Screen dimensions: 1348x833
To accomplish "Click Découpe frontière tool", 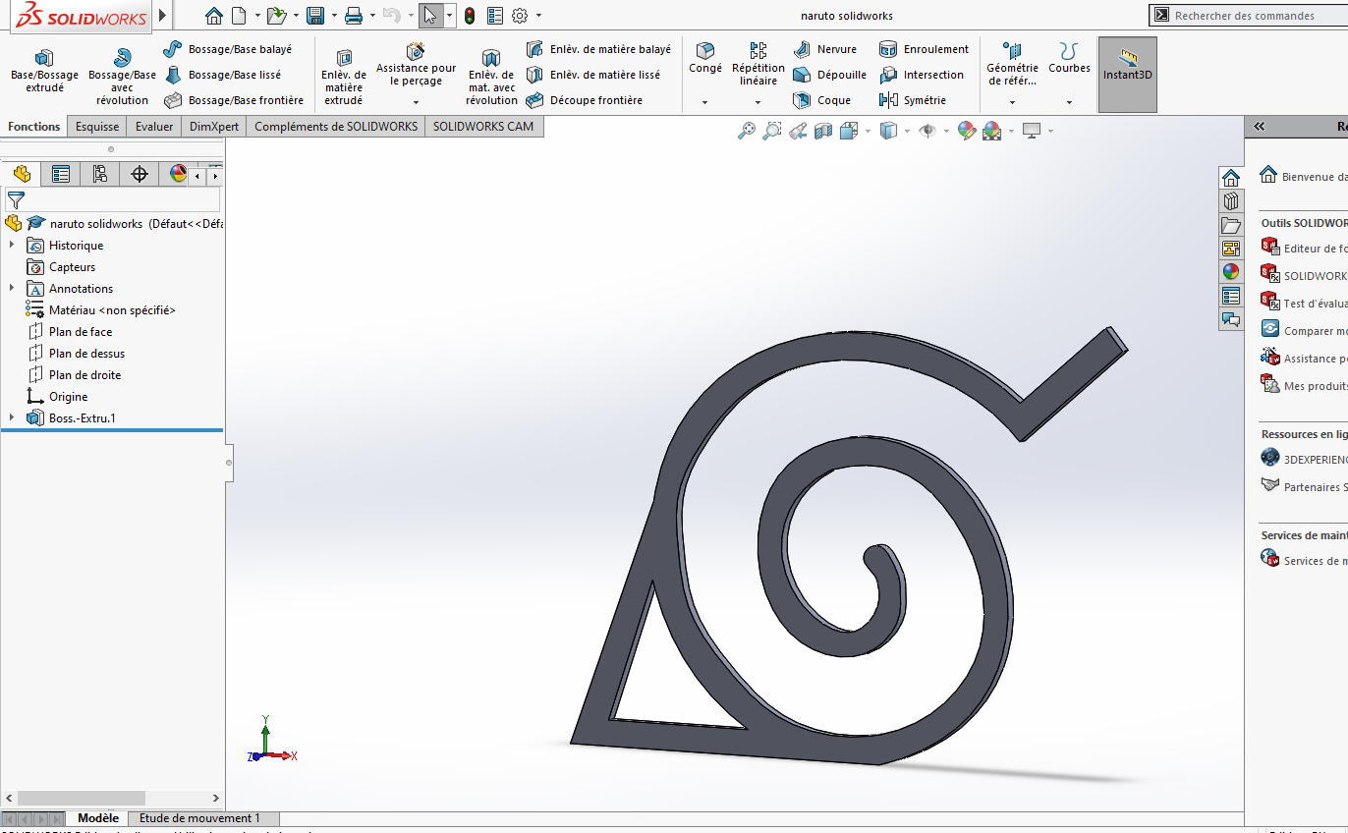I will pos(584,100).
